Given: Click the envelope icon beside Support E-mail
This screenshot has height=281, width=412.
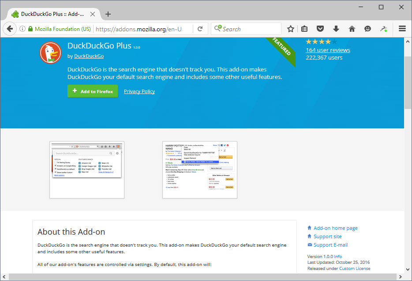Looking at the screenshot, I should point(310,245).
